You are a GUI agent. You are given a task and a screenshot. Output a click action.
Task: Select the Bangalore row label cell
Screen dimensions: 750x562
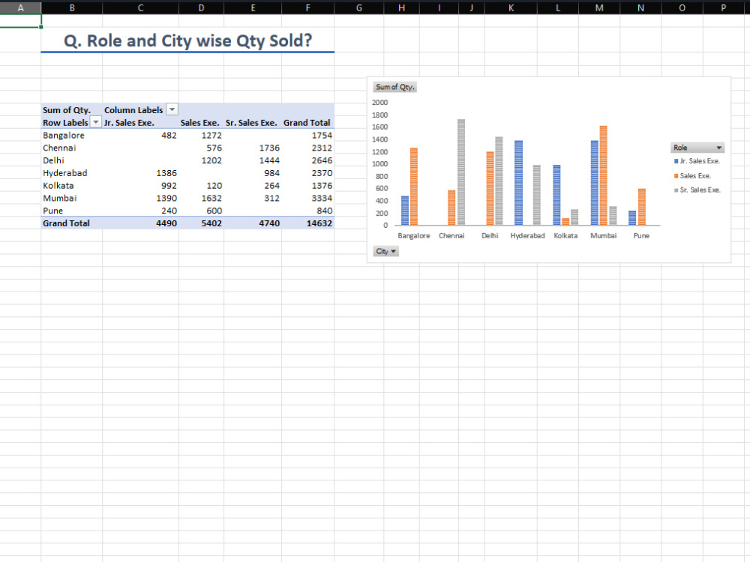click(x=72, y=135)
